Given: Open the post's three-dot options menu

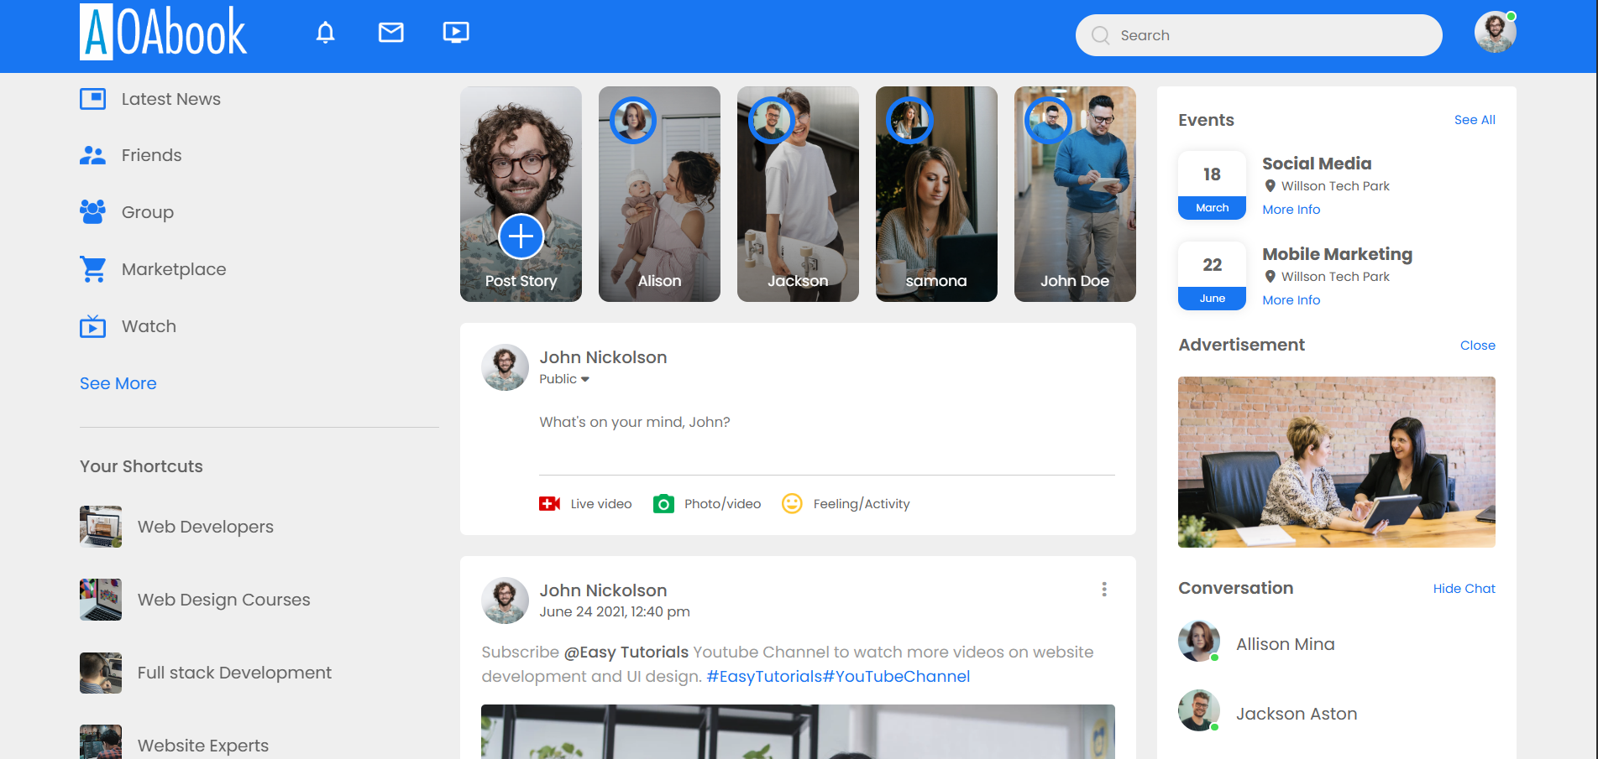Looking at the screenshot, I should click(1103, 590).
